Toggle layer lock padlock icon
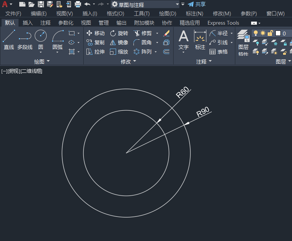 click(270, 33)
